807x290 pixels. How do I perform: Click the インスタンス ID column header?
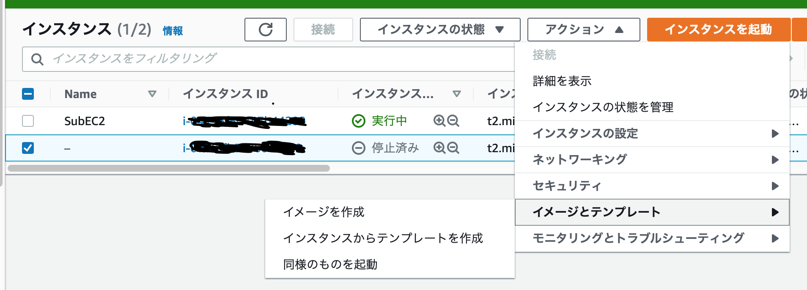point(225,94)
